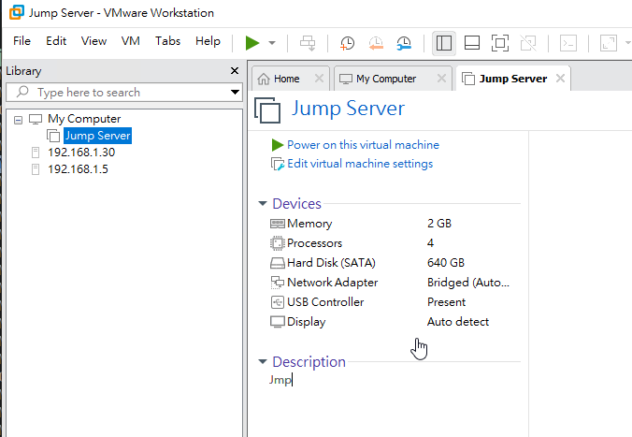632x437 pixels.
Task: Open the File menu
Action: click(22, 41)
